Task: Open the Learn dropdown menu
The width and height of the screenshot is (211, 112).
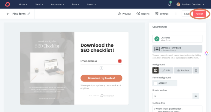Action: pos(91,4)
